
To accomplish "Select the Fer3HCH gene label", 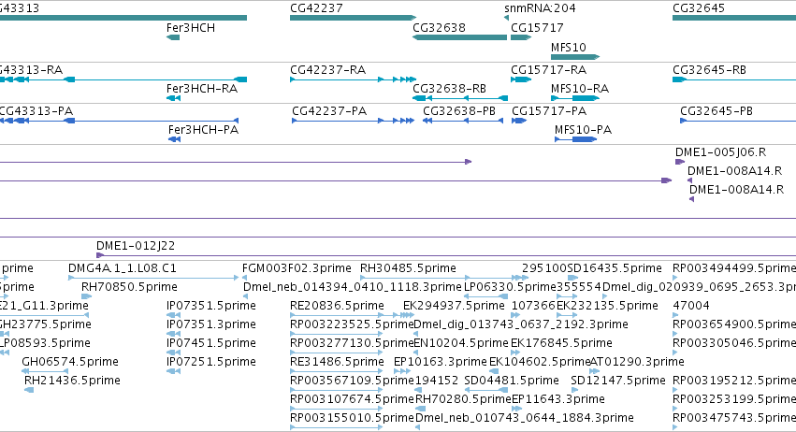I will coord(191,28).
